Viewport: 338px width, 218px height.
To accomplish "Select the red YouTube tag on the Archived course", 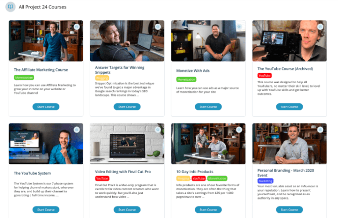I will pos(265,75).
